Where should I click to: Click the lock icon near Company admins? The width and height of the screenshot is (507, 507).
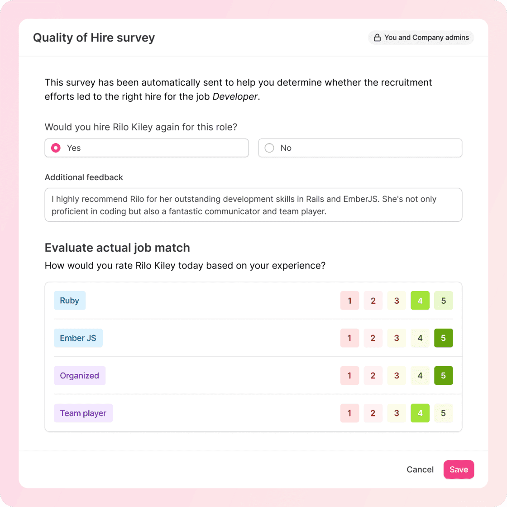click(377, 38)
